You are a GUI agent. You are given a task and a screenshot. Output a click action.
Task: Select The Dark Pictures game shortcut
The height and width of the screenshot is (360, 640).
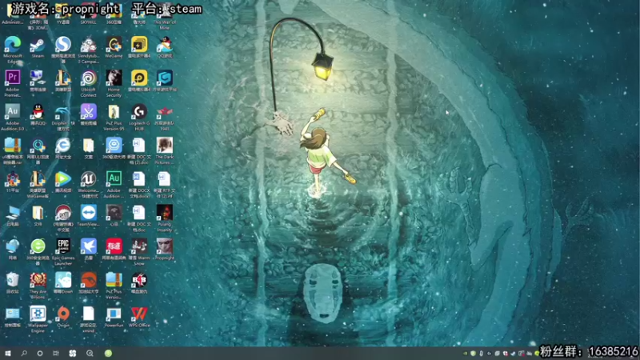pyautogui.click(x=165, y=146)
